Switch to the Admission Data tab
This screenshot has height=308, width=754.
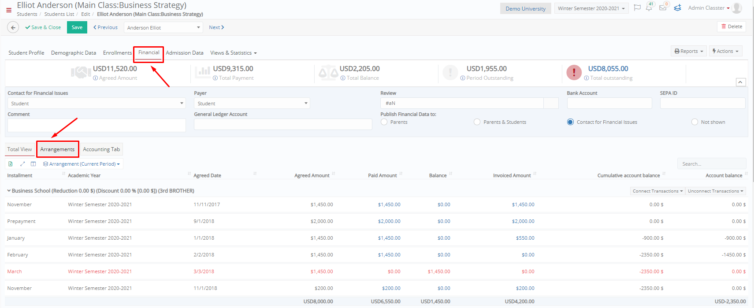(185, 53)
